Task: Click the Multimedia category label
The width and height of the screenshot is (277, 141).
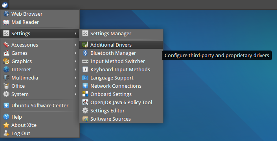Action: (x=25, y=78)
